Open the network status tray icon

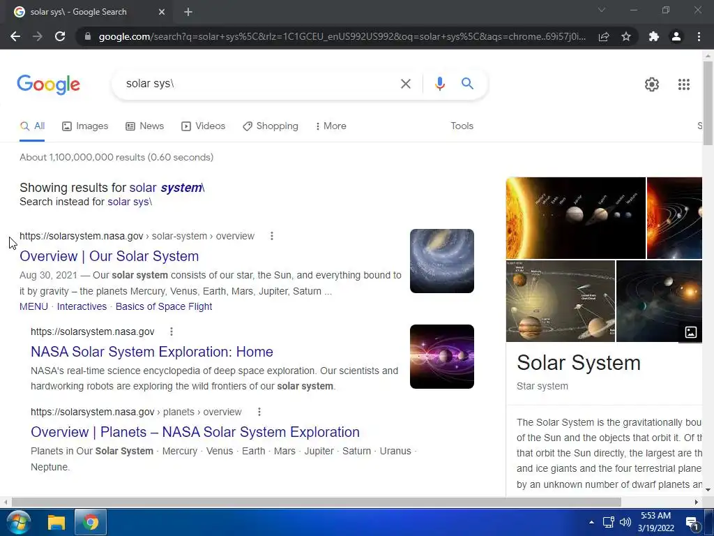(608, 522)
